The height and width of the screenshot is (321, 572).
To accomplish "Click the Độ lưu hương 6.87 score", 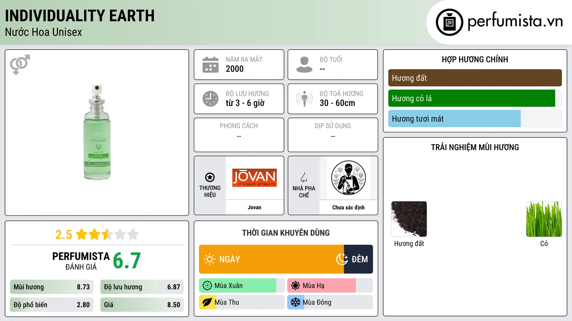I will point(142,287).
